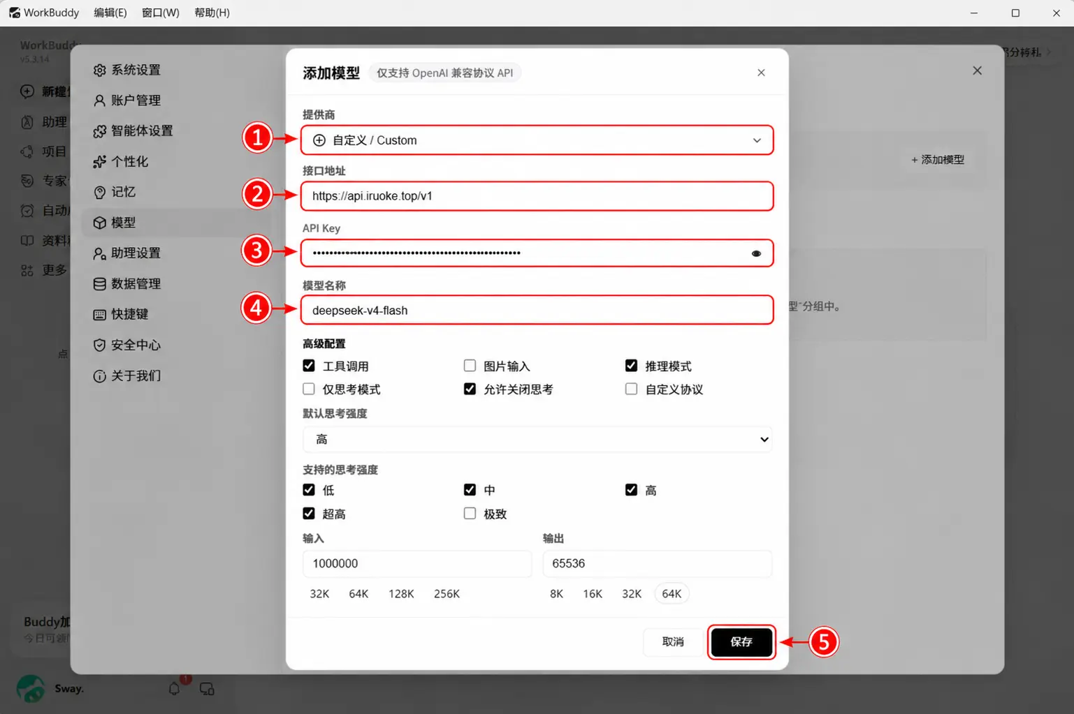Open the 系统设置 settings section
Screen dimensions: 1074x714
coord(127,70)
